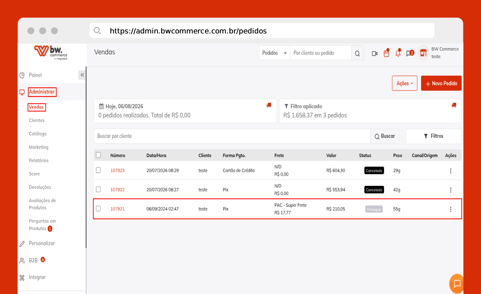This screenshot has height=294, width=481.
Task: Click the Forma Pgto. column header
Action: click(x=234, y=155)
